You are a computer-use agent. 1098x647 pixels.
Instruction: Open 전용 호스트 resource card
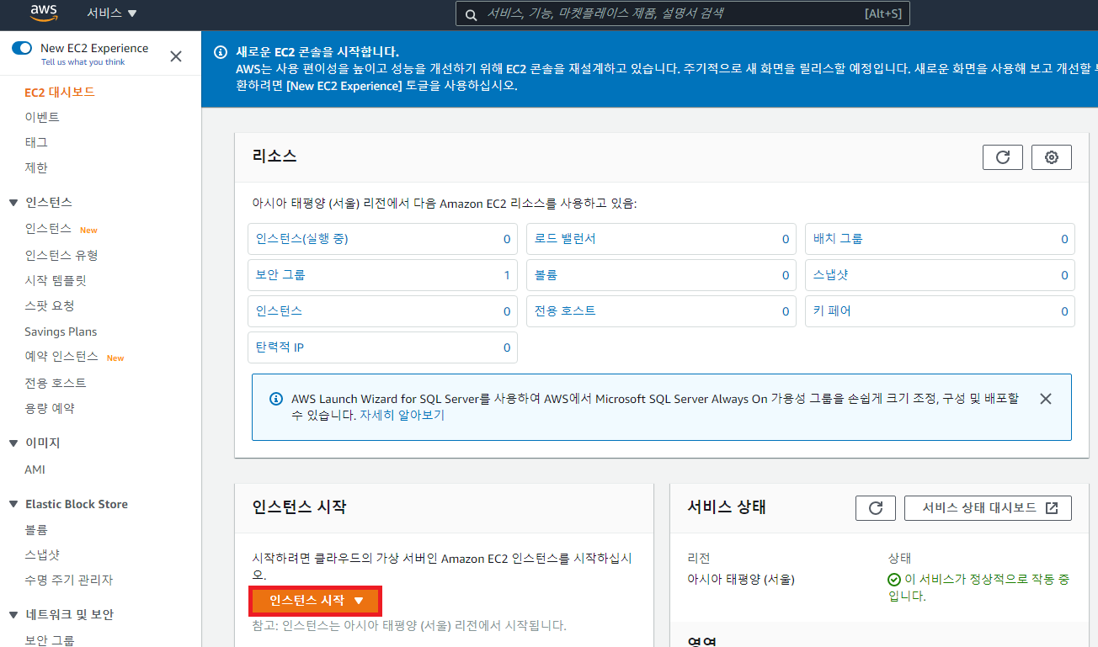pos(661,311)
